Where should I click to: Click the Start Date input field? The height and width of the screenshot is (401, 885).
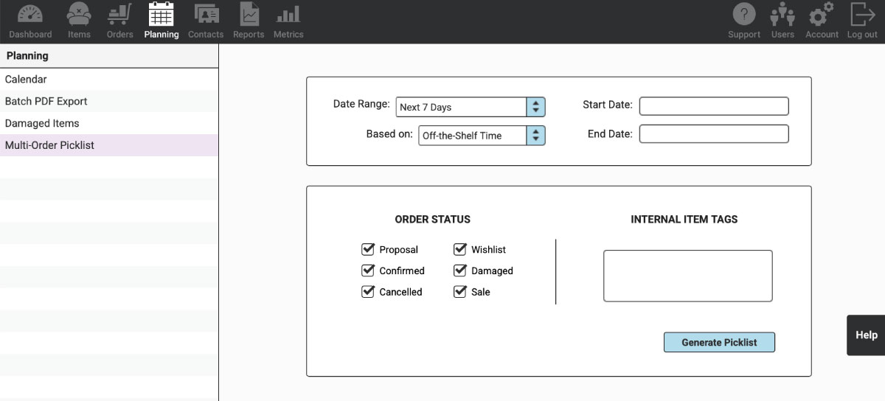point(713,106)
